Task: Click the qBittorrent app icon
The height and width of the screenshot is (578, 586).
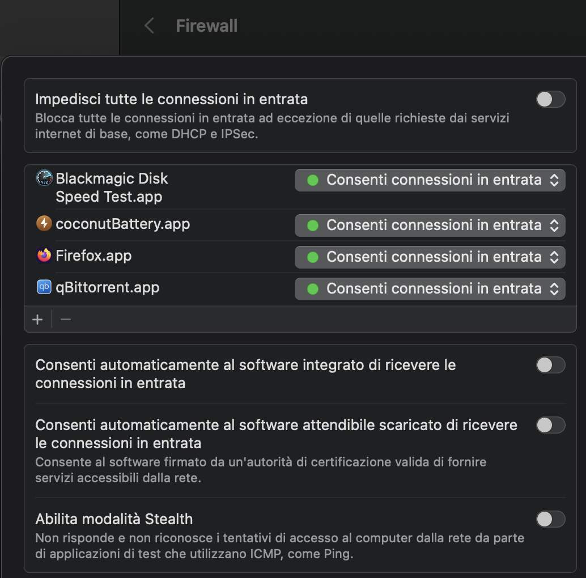Action: click(44, 287)
